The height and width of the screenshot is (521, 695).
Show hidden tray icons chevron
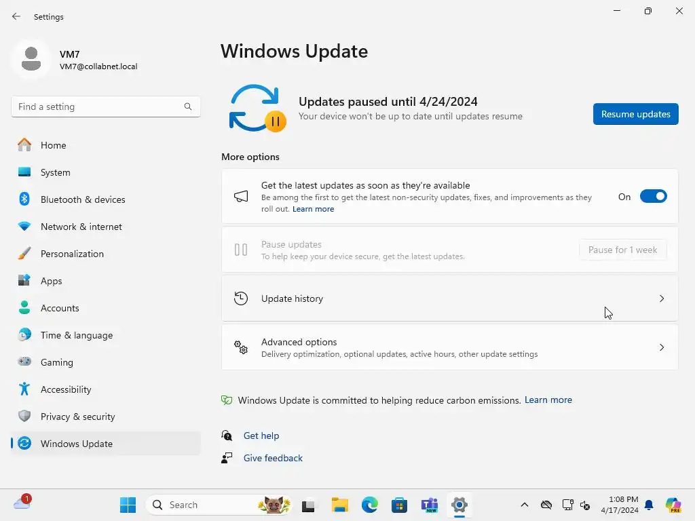point(525,505)
